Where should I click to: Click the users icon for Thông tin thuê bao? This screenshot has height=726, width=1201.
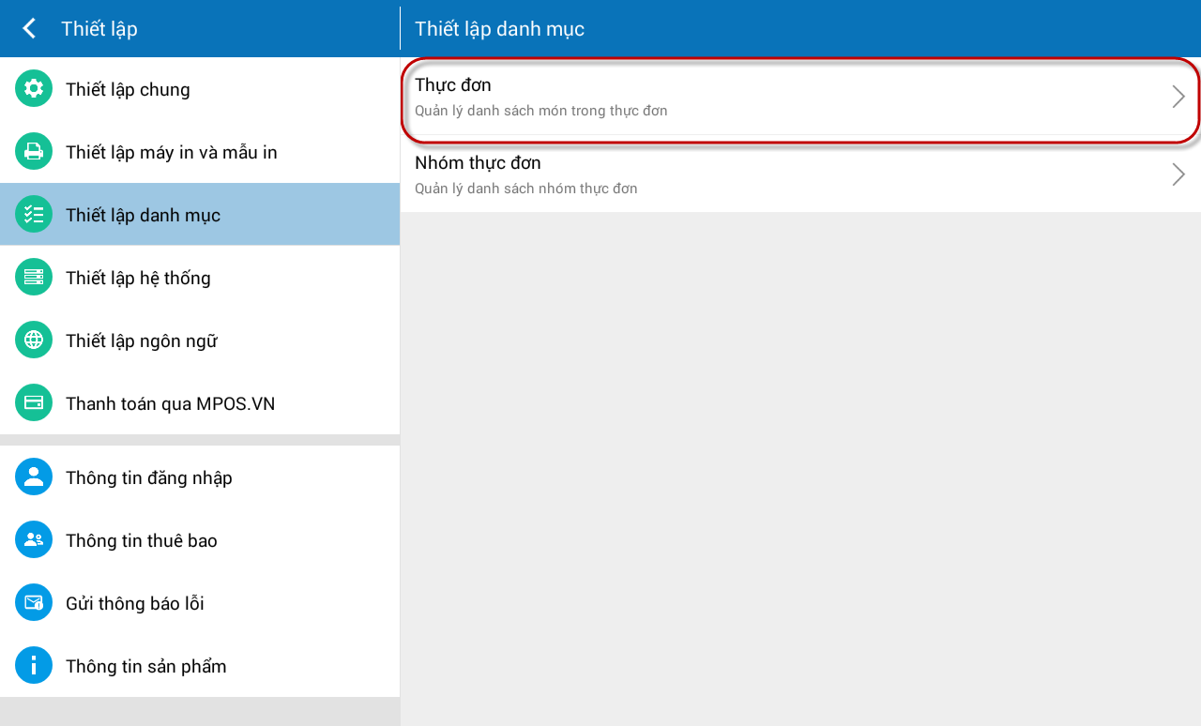34,540
